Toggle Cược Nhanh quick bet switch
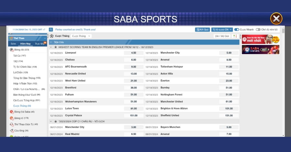This screenshot has width=291, height=152. click(x=237, y=29)
